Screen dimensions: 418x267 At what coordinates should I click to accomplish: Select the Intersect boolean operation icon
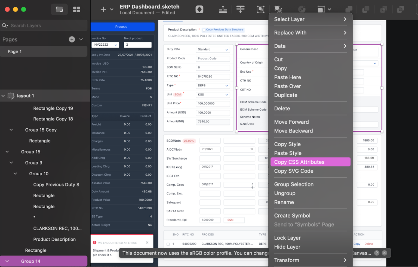384,9
